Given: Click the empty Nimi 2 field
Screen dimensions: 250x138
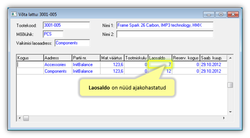Looking at the screenshot, I should [x=165, y=34].
